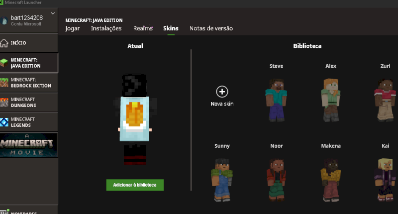Select the Steve skin

click(276, 99)
